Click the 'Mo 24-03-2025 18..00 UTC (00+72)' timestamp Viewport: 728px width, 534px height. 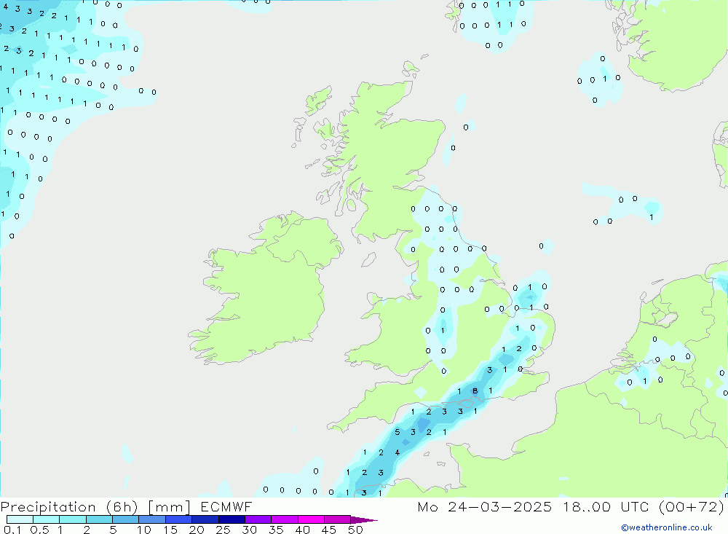tap(571, 506)
